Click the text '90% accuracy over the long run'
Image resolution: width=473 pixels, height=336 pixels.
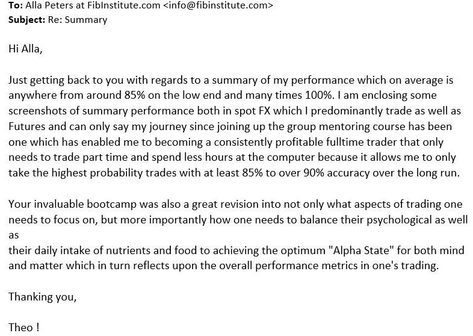point(380,173)
